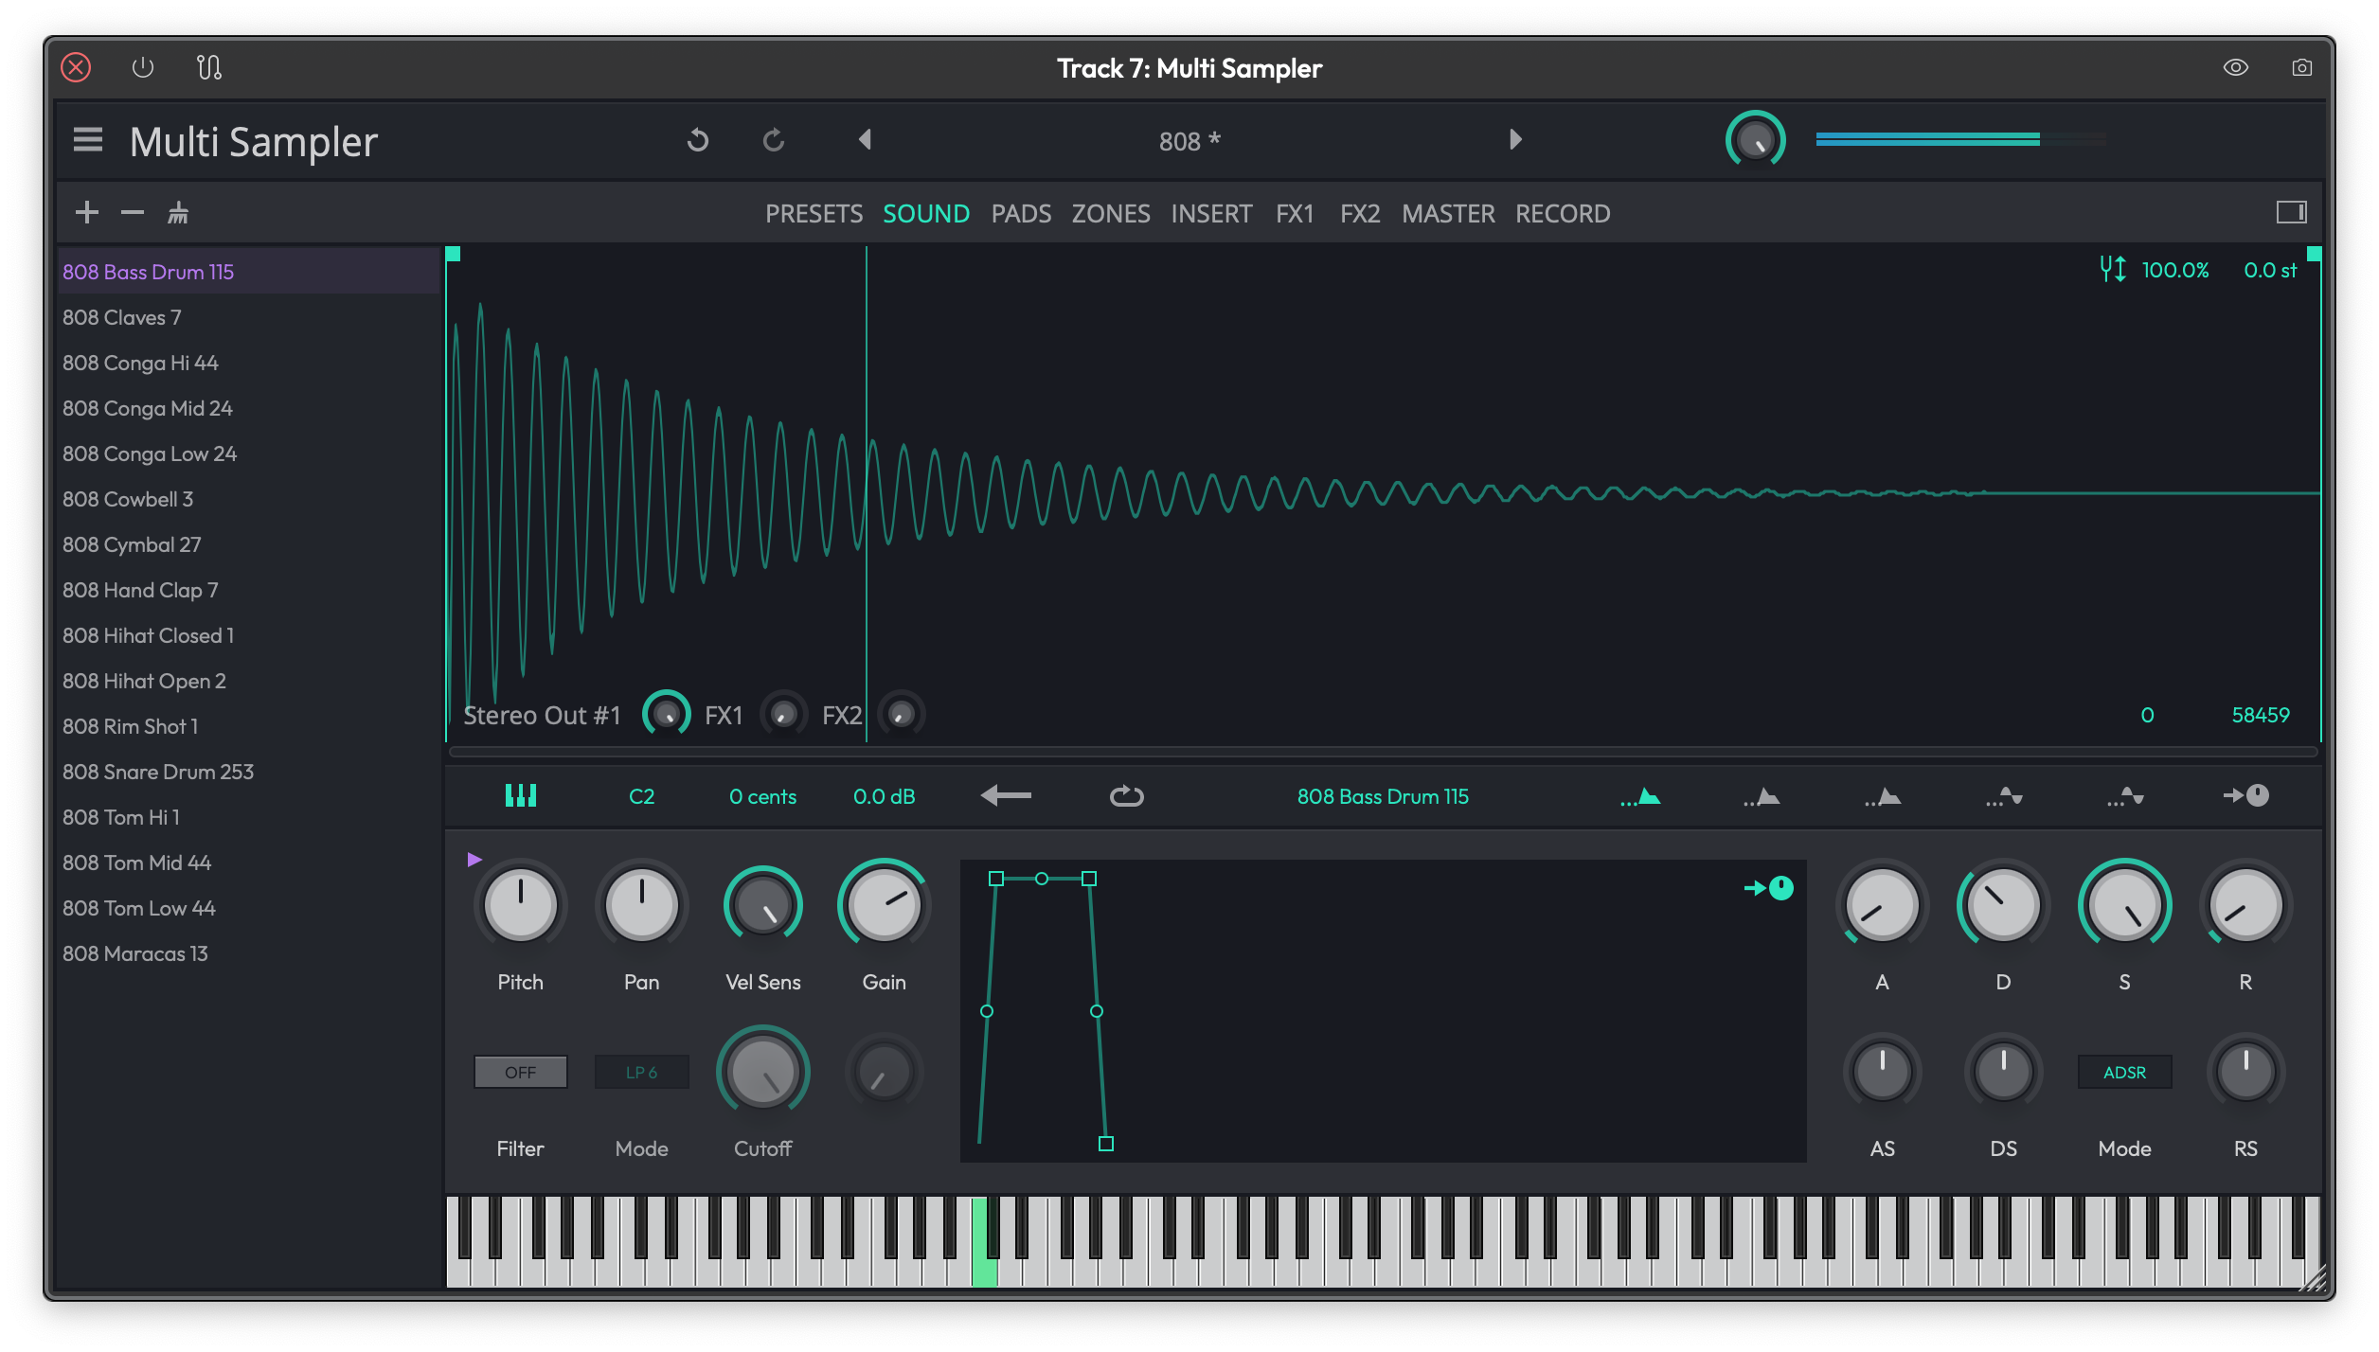This screenshot has height=1352, width=2379.
Task: Click the C2 root note value
Action: (x=641, y=796)
